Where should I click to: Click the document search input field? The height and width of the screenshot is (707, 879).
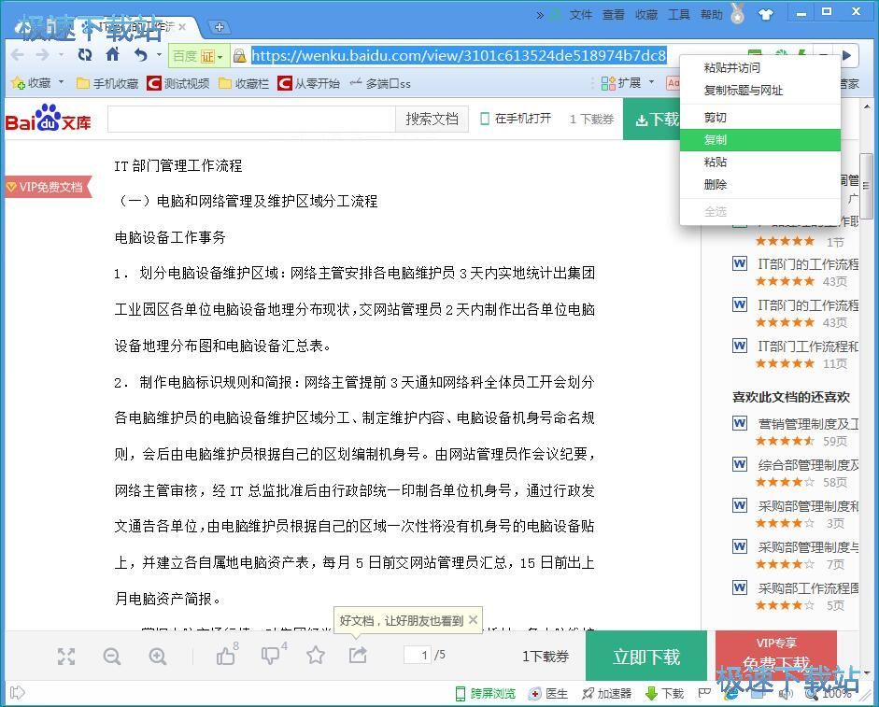[x=251, y=119]
